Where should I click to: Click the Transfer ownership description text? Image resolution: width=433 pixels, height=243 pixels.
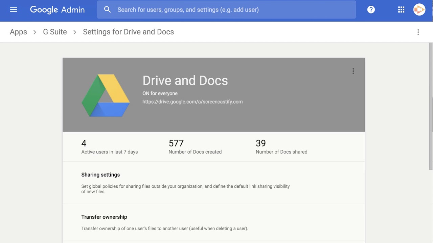point(165,228)
